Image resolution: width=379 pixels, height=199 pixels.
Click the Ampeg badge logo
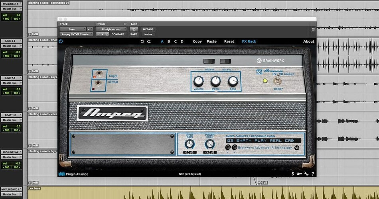pos(113,113)
